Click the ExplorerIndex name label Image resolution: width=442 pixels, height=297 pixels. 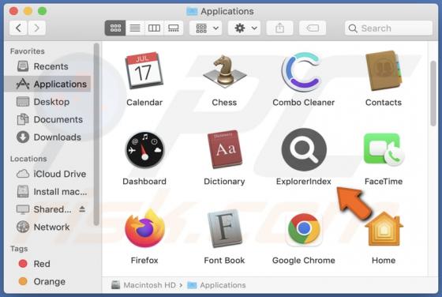click(x=304, y=182)
